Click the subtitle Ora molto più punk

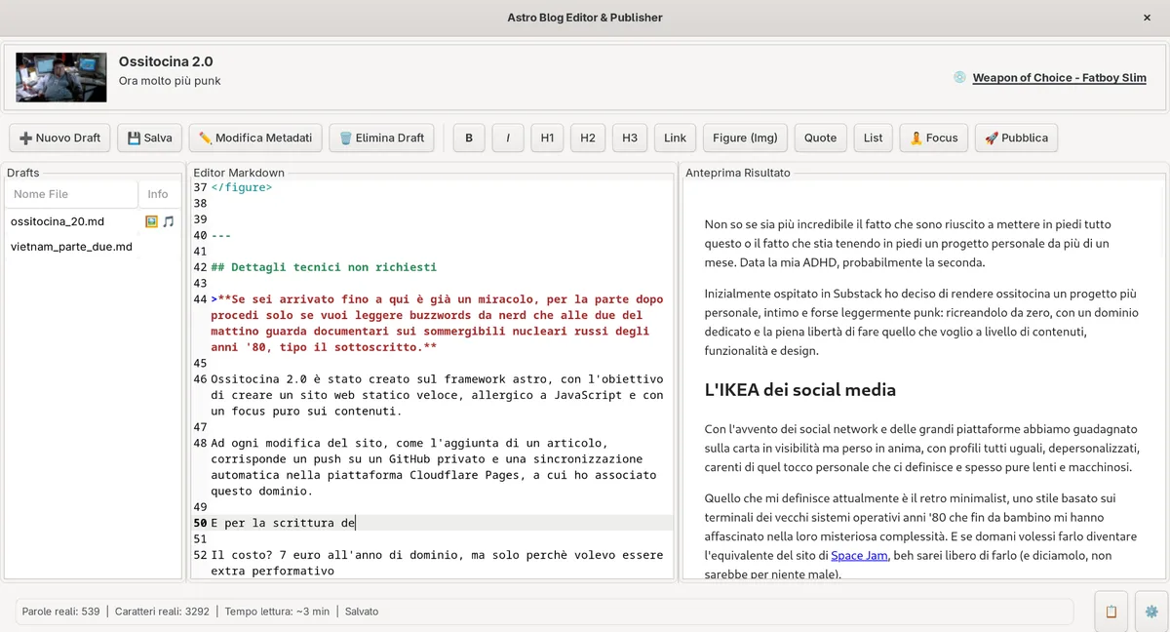[170, 81]
